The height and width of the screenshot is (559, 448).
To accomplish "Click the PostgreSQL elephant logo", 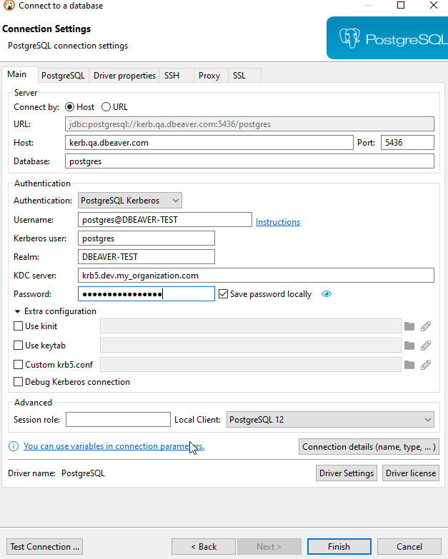I will coord(349,38).
